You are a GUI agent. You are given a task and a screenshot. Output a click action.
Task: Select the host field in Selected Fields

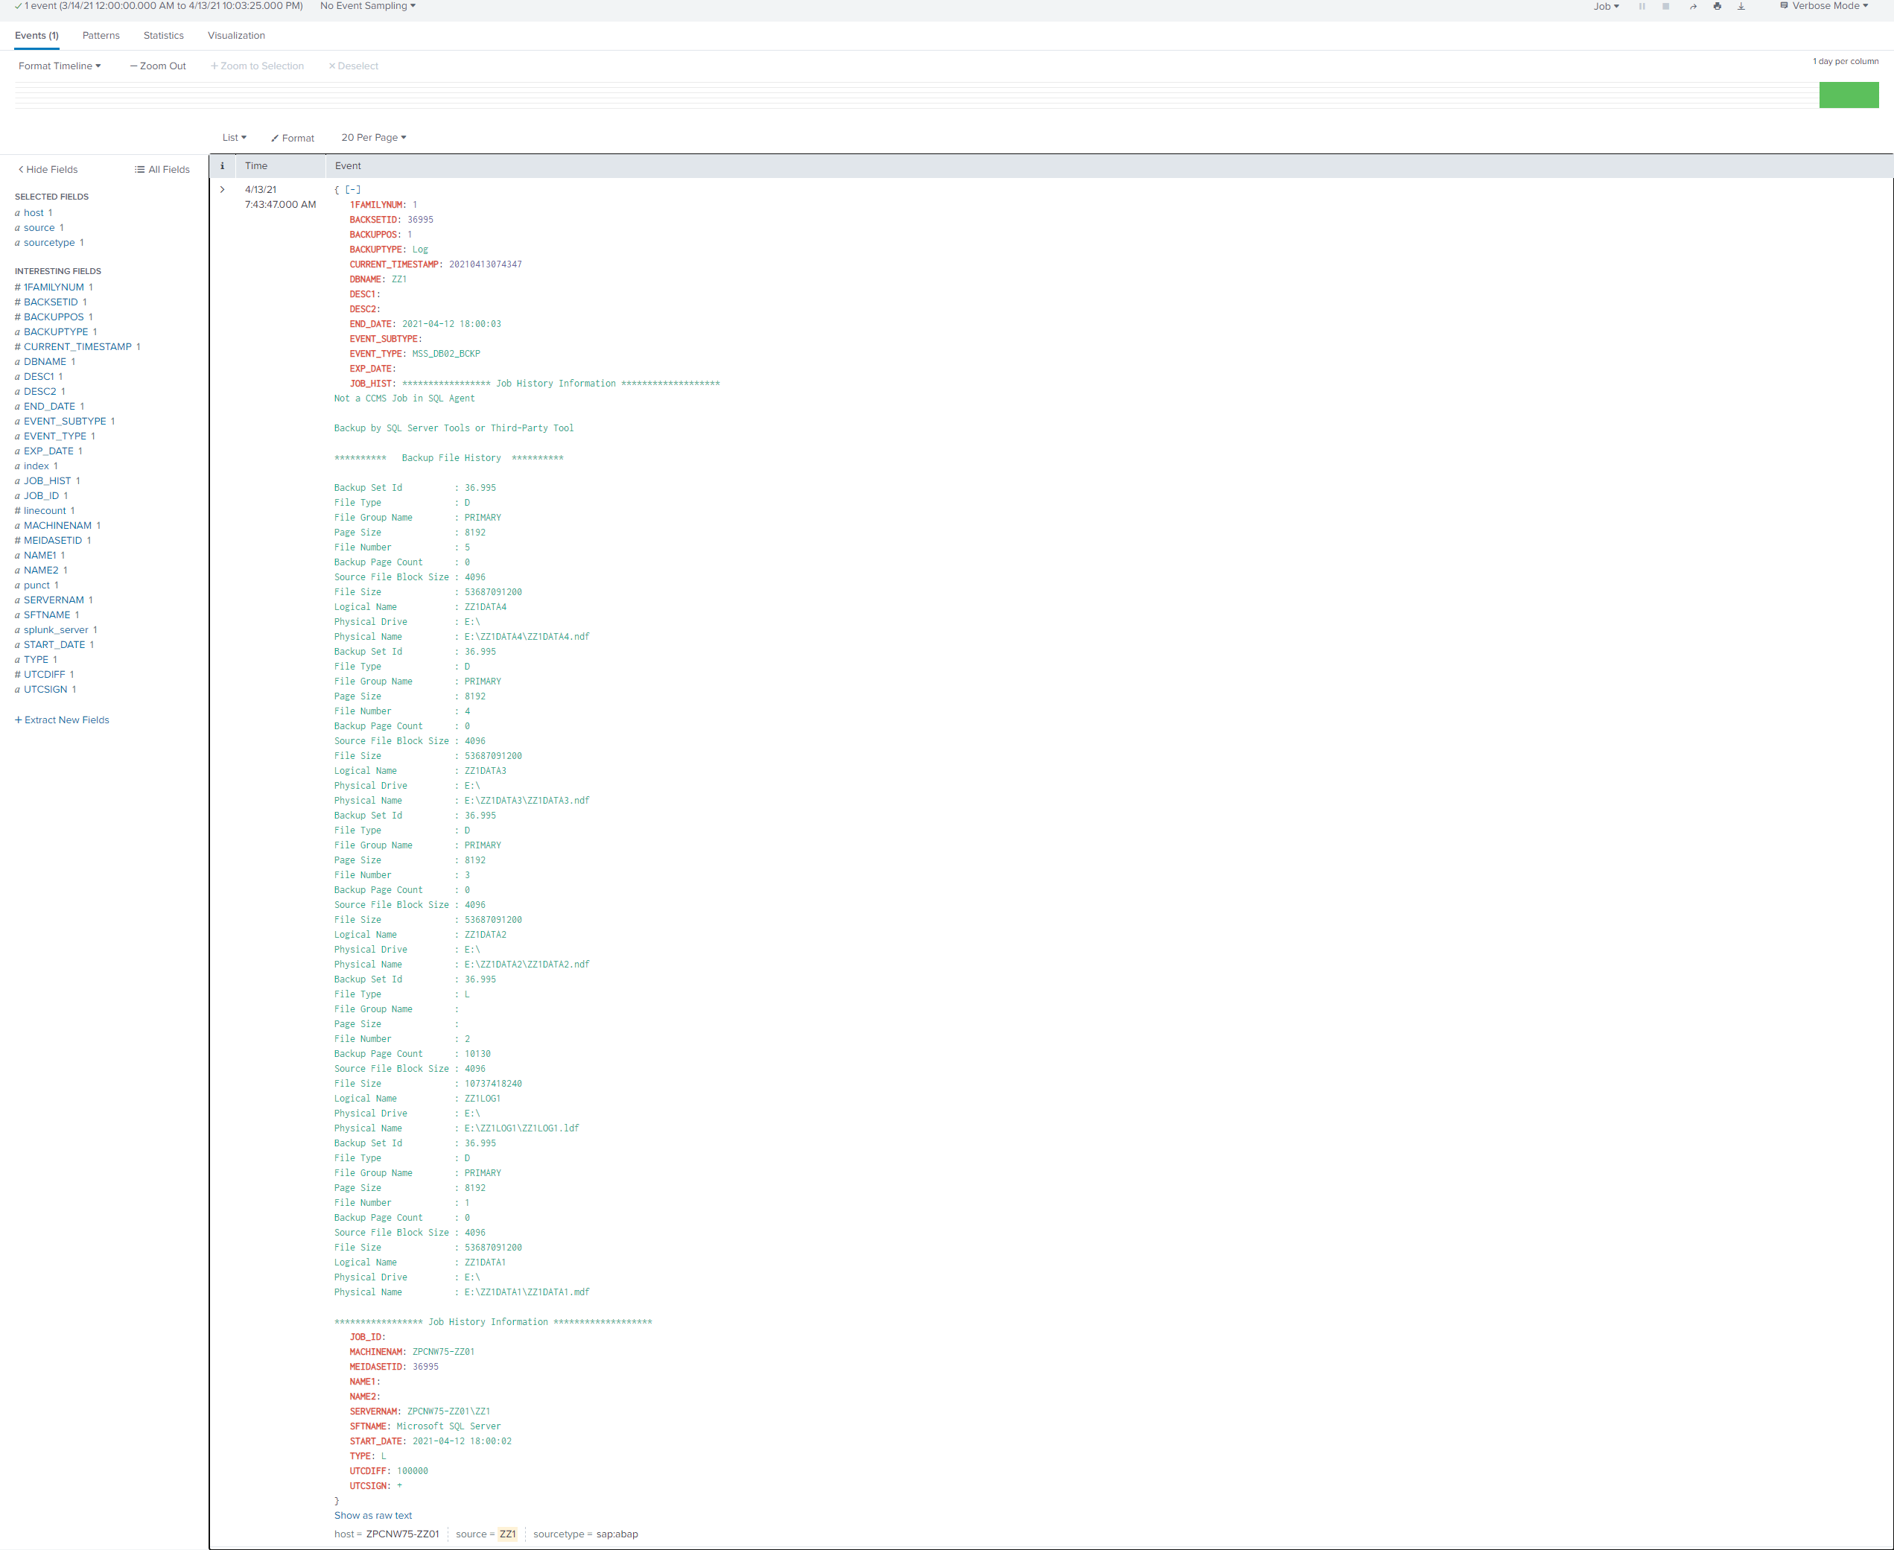pos(35,212)
